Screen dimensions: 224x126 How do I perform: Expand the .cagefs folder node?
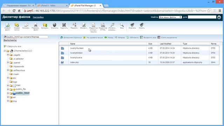point(8,55)
